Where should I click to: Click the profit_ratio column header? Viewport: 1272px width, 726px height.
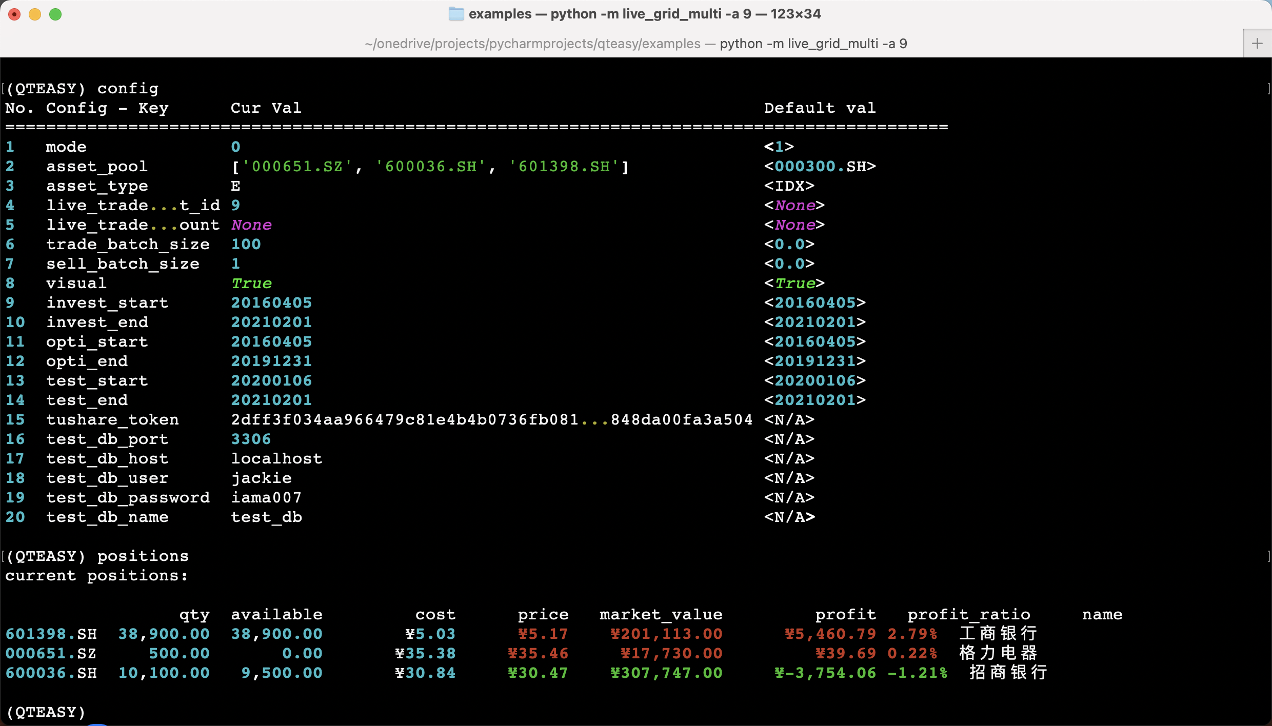968,615
